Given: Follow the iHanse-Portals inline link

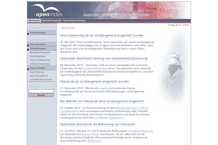Looking at the screenshot, I should click(x=90, y=134).
